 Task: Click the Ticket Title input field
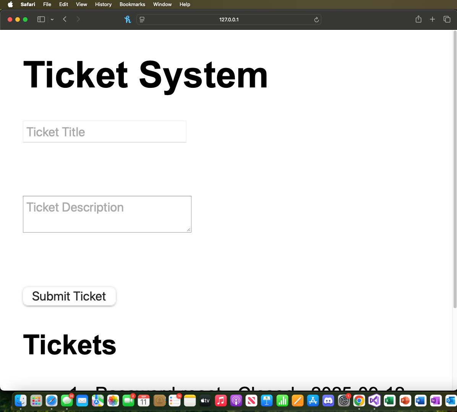[x=104, y=131]
